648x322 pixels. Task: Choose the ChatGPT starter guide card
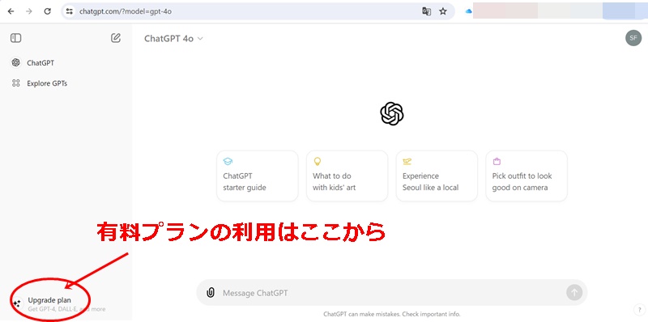[257, 176]
